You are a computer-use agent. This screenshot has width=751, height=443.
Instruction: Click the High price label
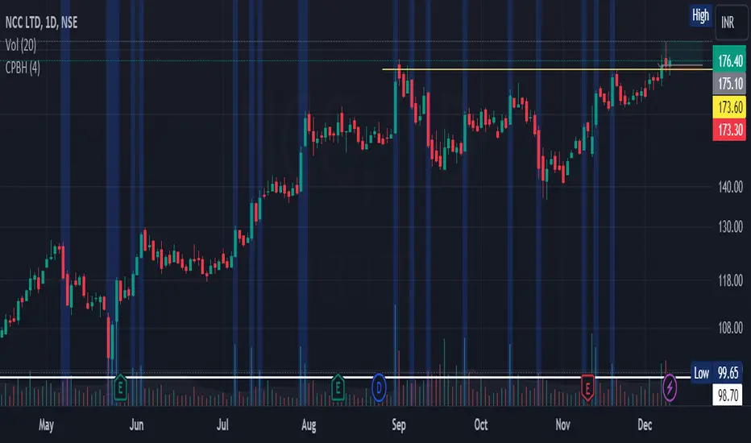click(x=700, y=16)
